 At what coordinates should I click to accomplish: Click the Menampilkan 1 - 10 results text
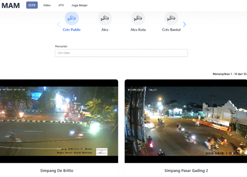(230, 74)
